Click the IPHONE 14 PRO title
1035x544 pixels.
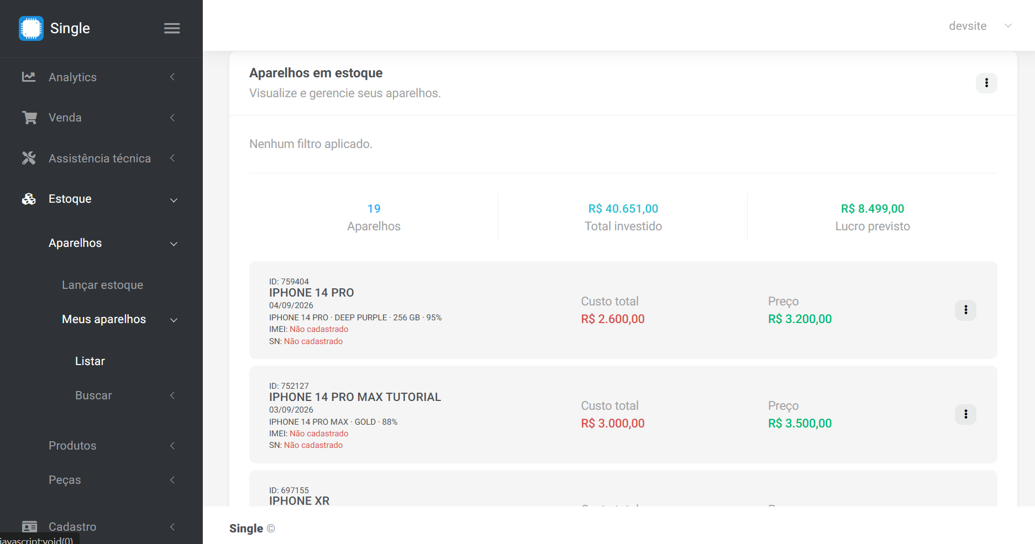(x=312, y=293)
